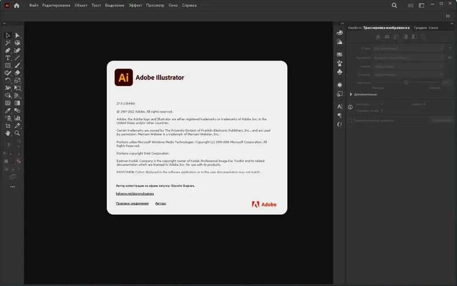
Task: Open the Color Guide panel icon
Action: tap(339, 42)
